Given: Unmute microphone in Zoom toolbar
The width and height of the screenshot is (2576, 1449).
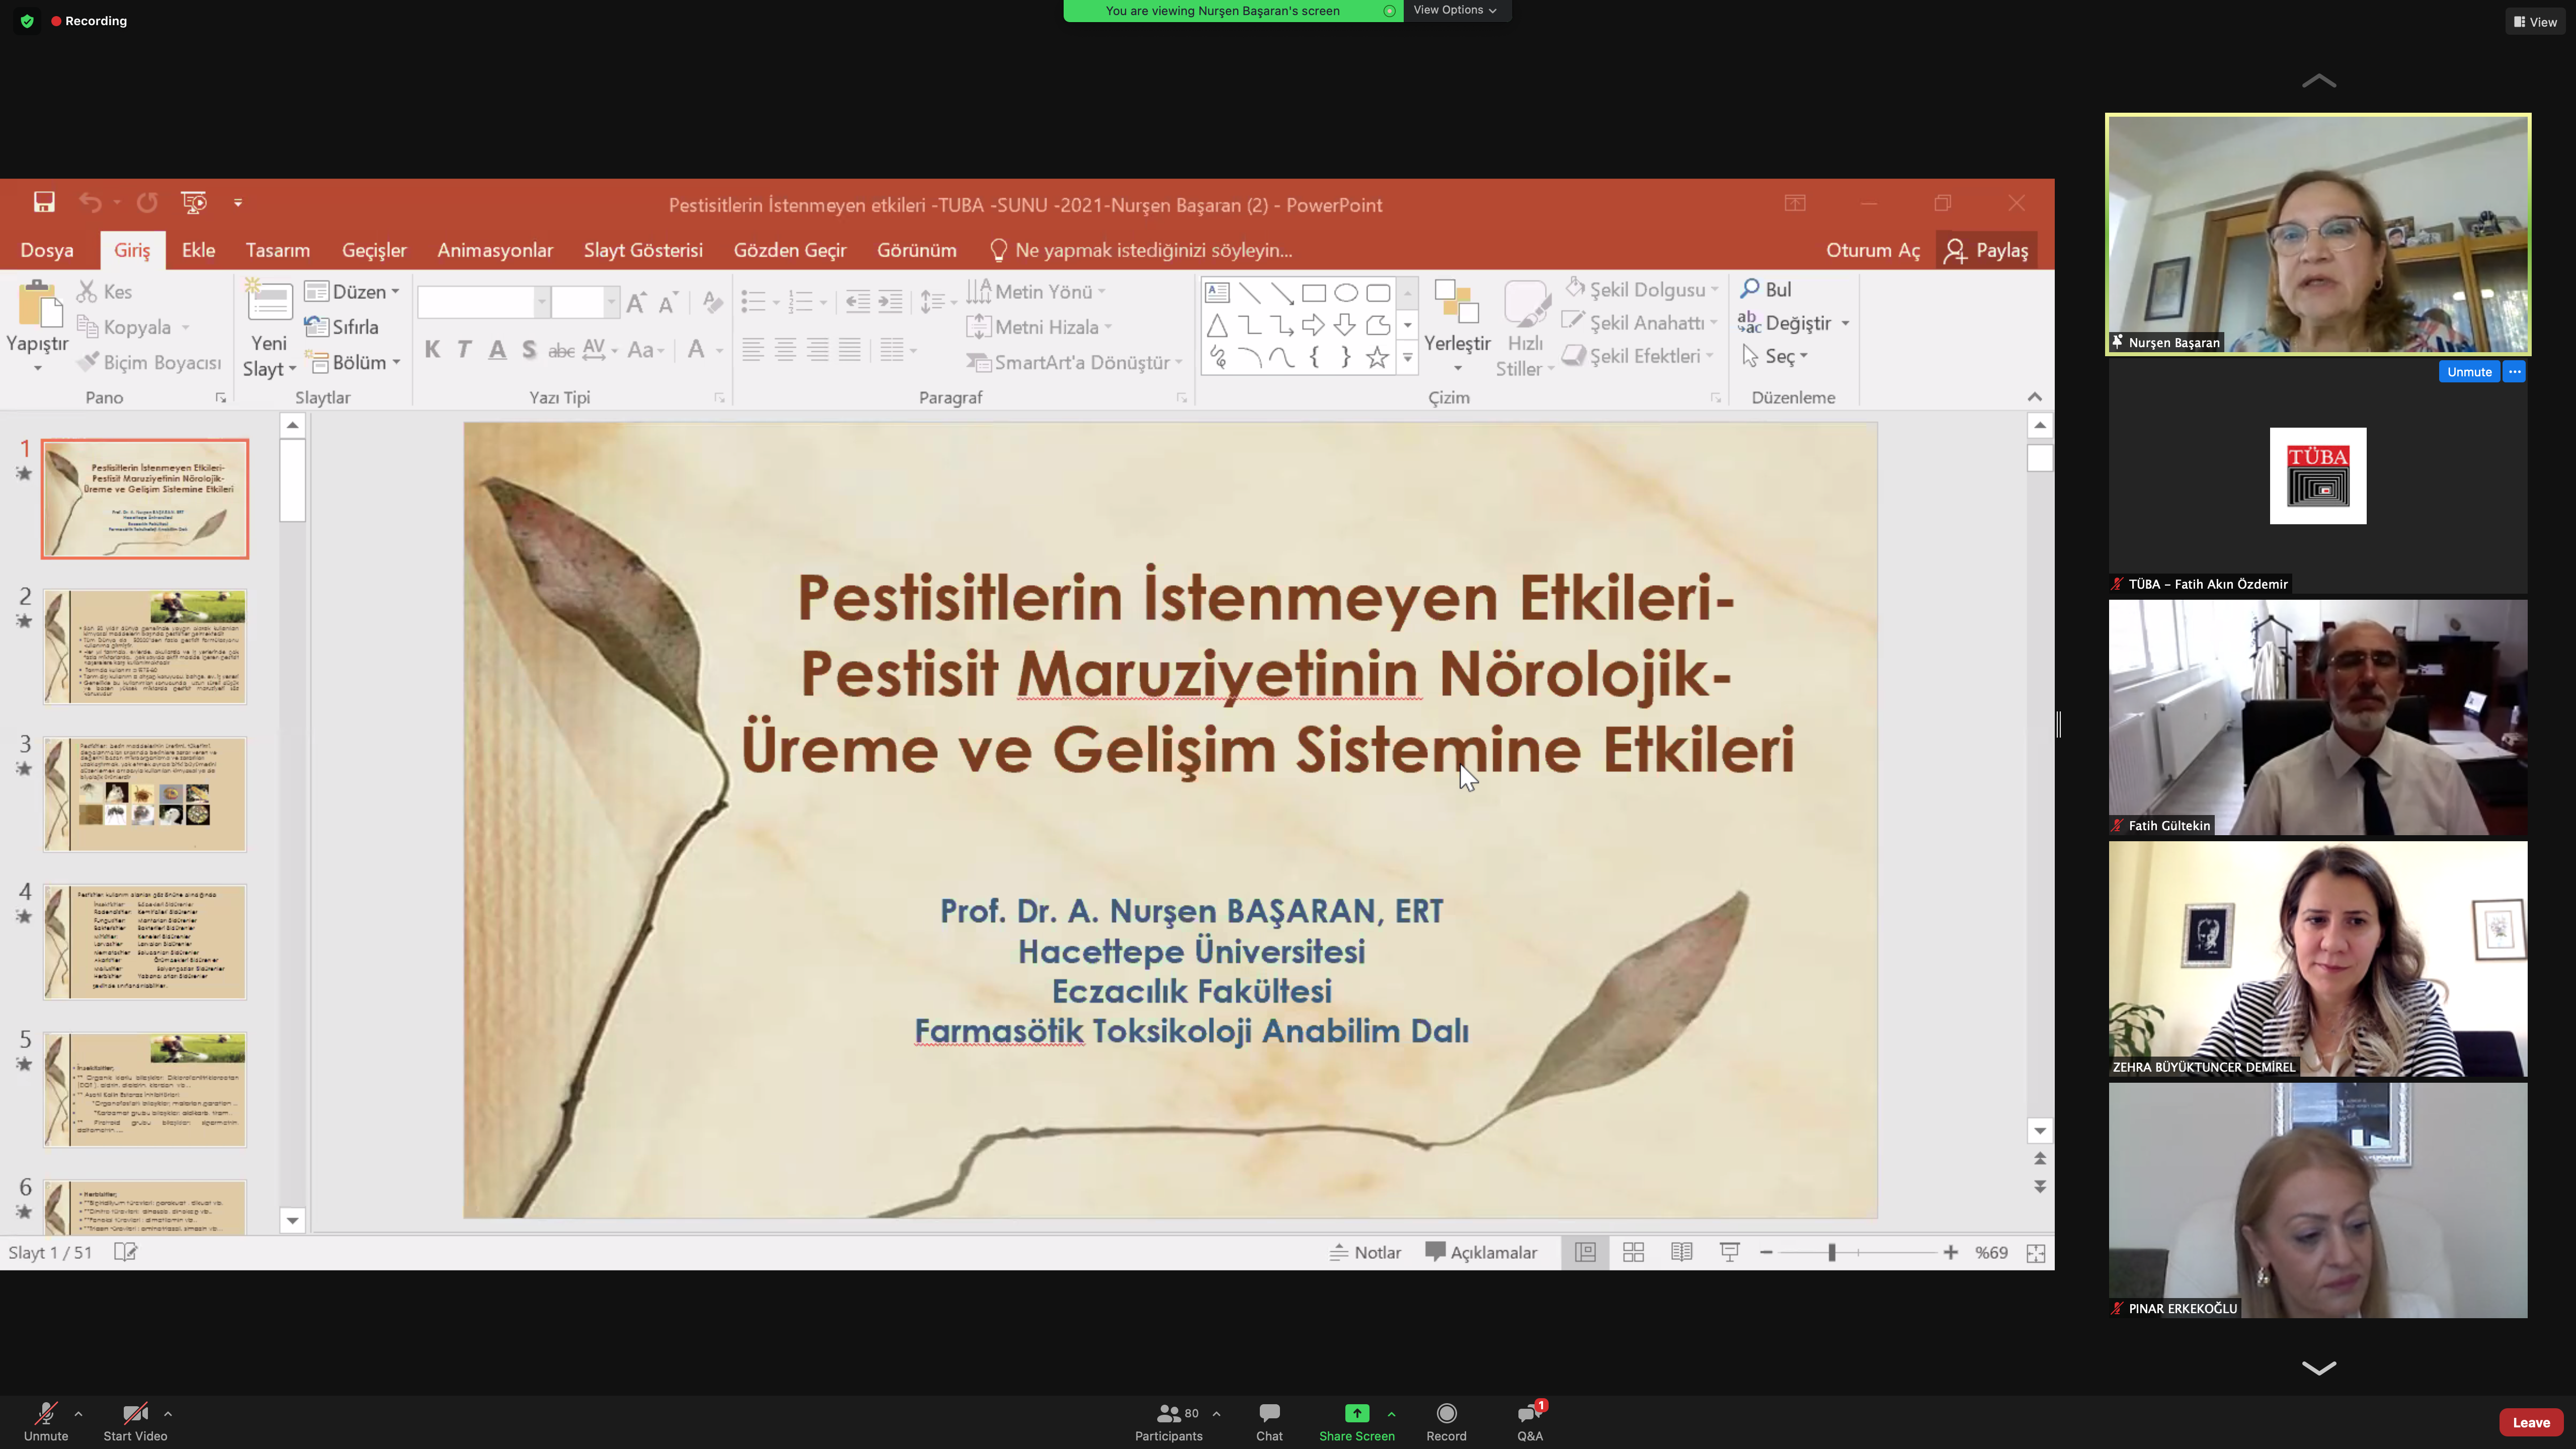Looking at the screenshot, I should [46, 1421].
